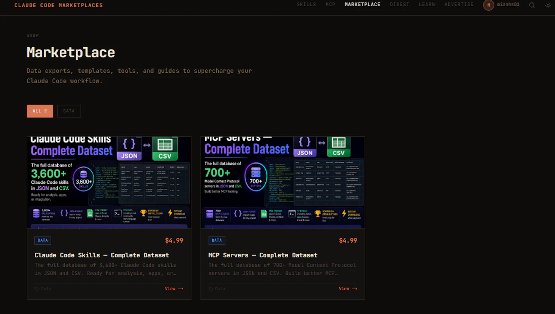Click View on the Claude Code Skills card
This screenshot has height=314, width=555.
[x=174, y=289]
